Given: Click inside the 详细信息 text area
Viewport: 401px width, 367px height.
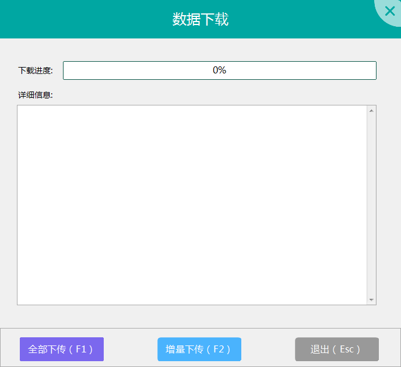Looking at the screenshot, I should (x=192, y=205).
